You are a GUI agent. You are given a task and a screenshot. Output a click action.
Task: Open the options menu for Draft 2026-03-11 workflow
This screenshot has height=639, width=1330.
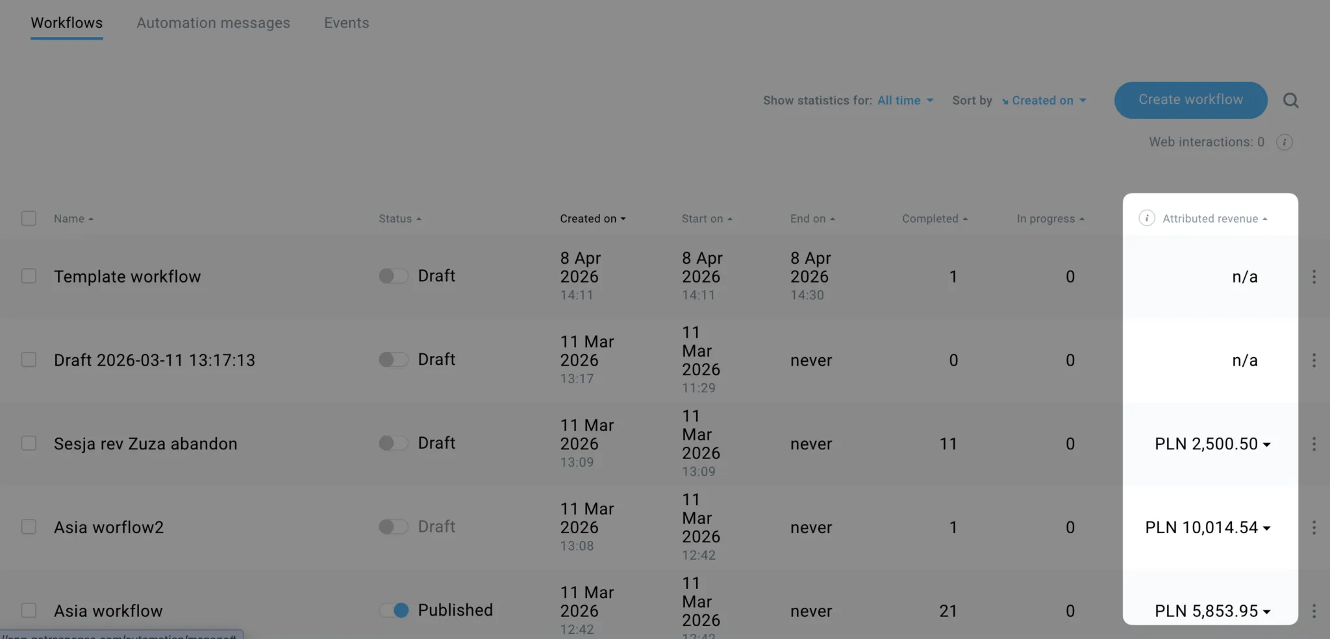coord(1314,360)
